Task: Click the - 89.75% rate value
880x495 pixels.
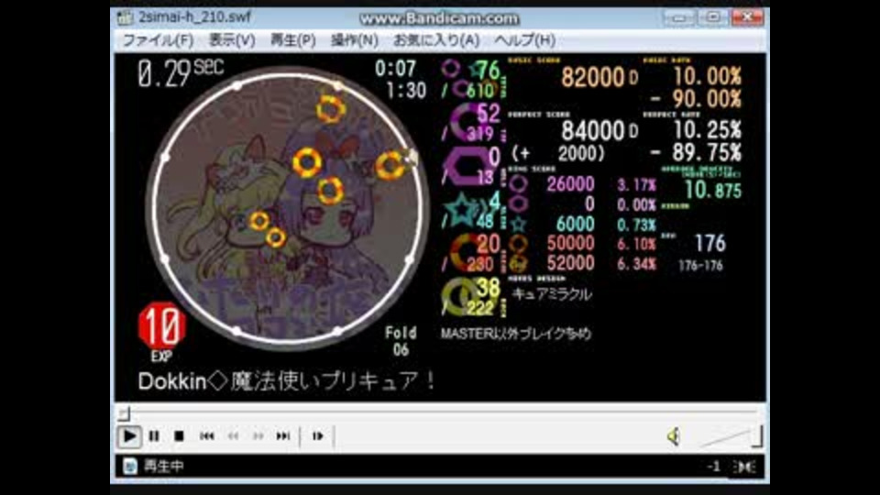Action: (696, 152)
